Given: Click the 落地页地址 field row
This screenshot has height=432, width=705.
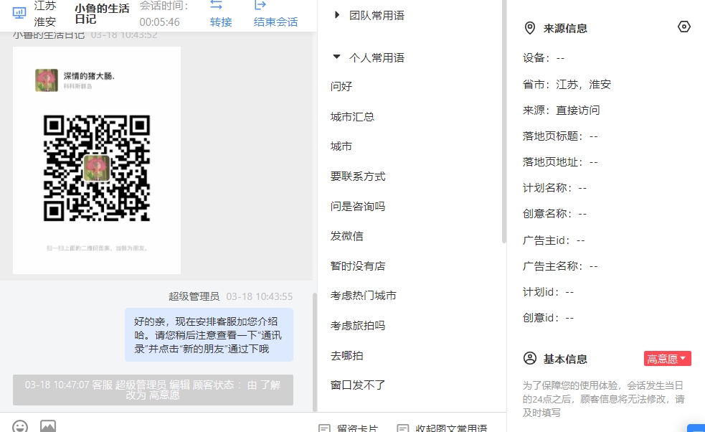Looking at the screenshot, I should 560,162.
